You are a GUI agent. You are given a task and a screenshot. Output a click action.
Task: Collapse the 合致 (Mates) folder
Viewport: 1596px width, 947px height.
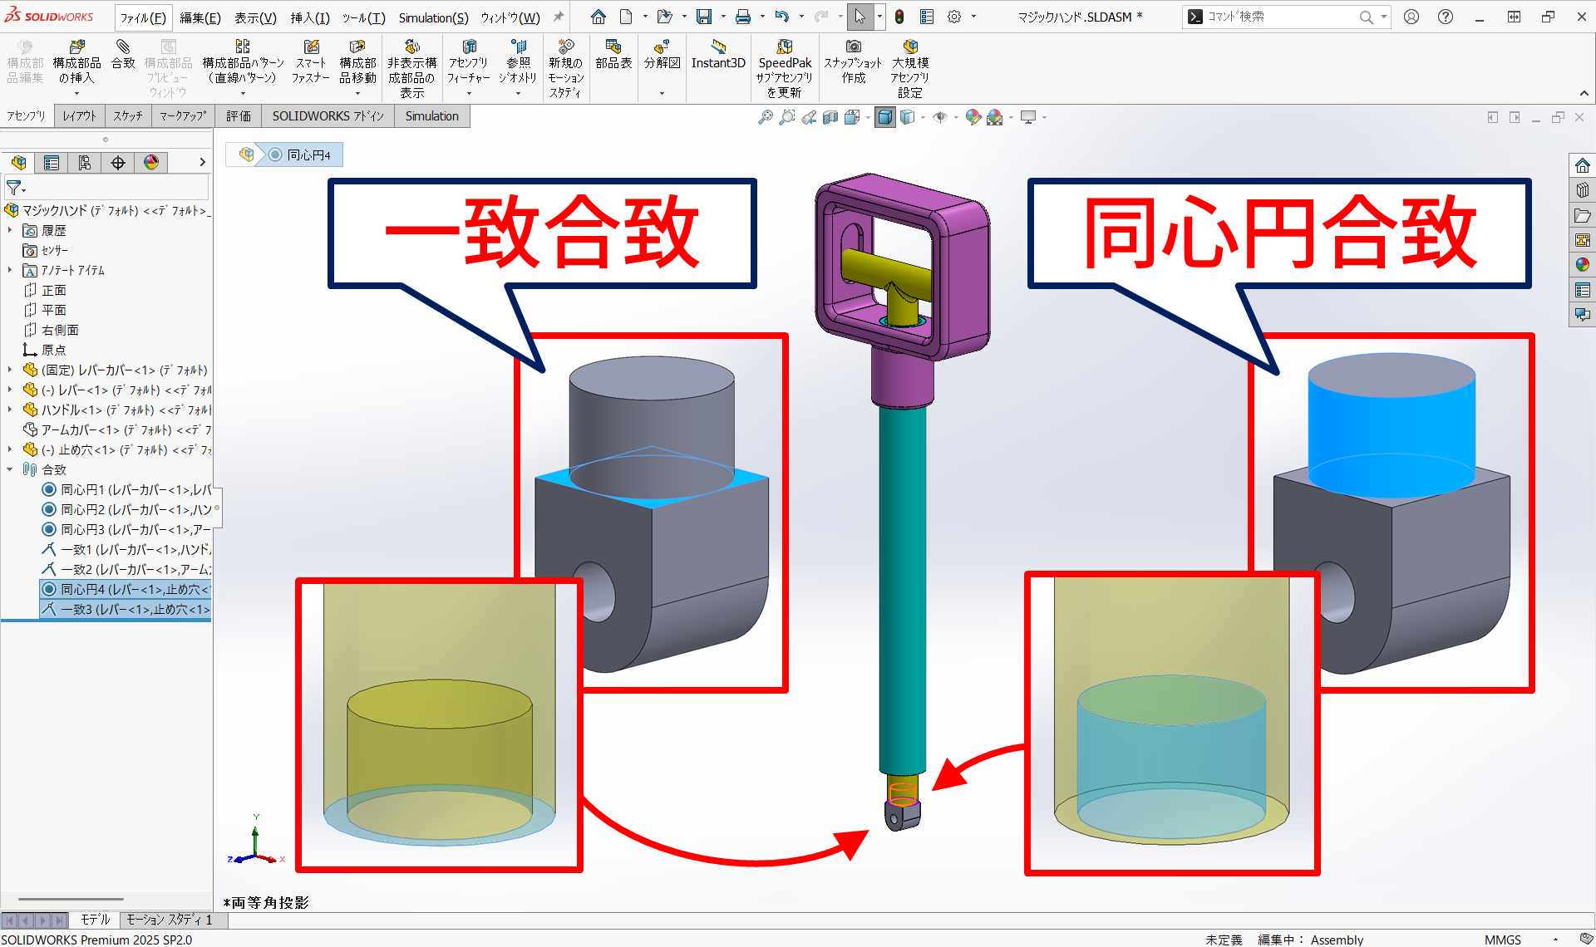(10, 469)
